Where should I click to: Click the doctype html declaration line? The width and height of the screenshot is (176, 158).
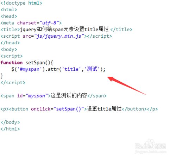(x=21, y=3)
